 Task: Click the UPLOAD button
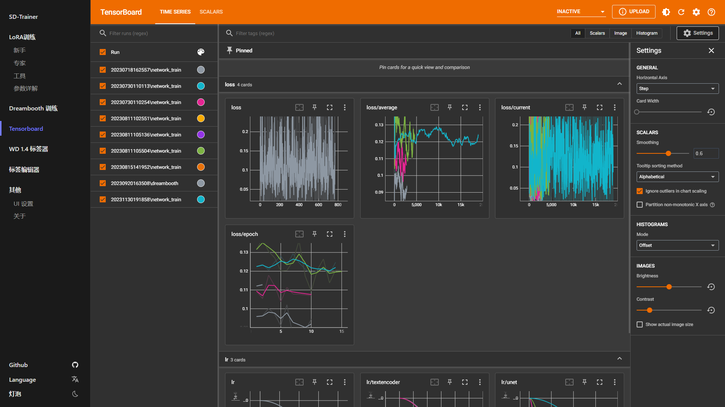[x=634, y=12]
